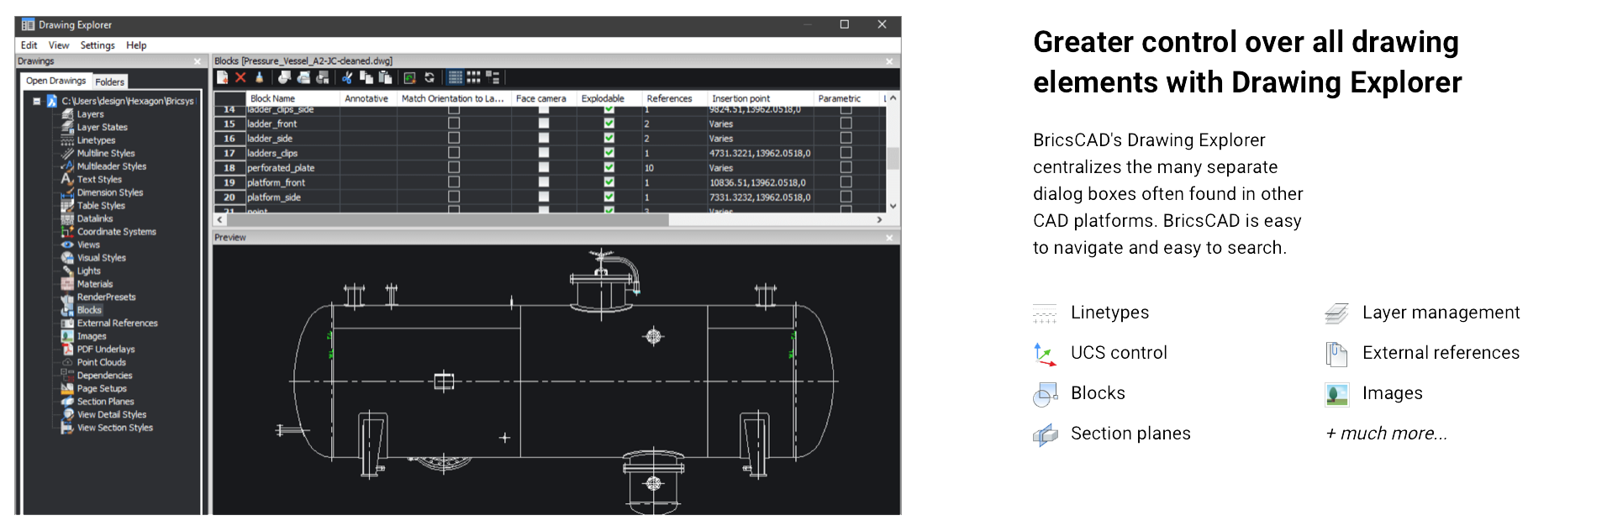
Task: Click the Regenerate refresh arrows icon
Action: (429, 77)
